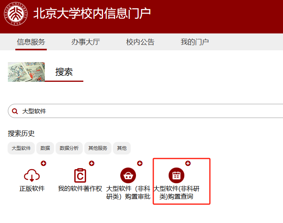Open the 正版软件 cloud download icon
This screenshot has height=223, width=283.
(x=32, y=175)
